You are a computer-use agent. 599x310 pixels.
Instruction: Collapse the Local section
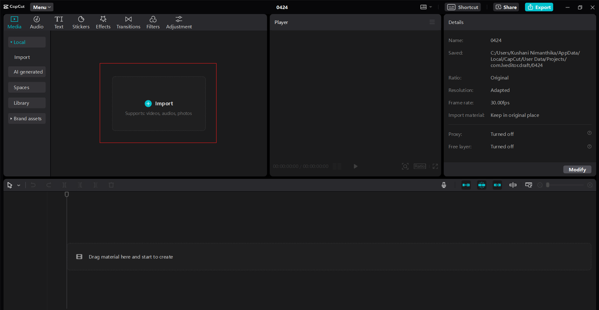[x=27, y=42]
